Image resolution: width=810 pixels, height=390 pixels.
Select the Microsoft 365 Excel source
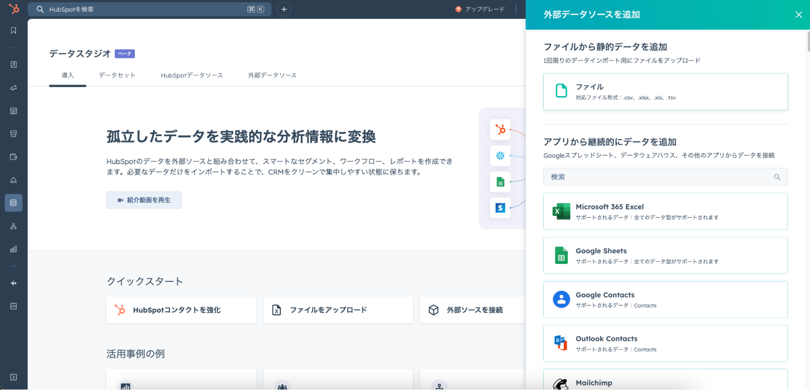pos(665,212)
